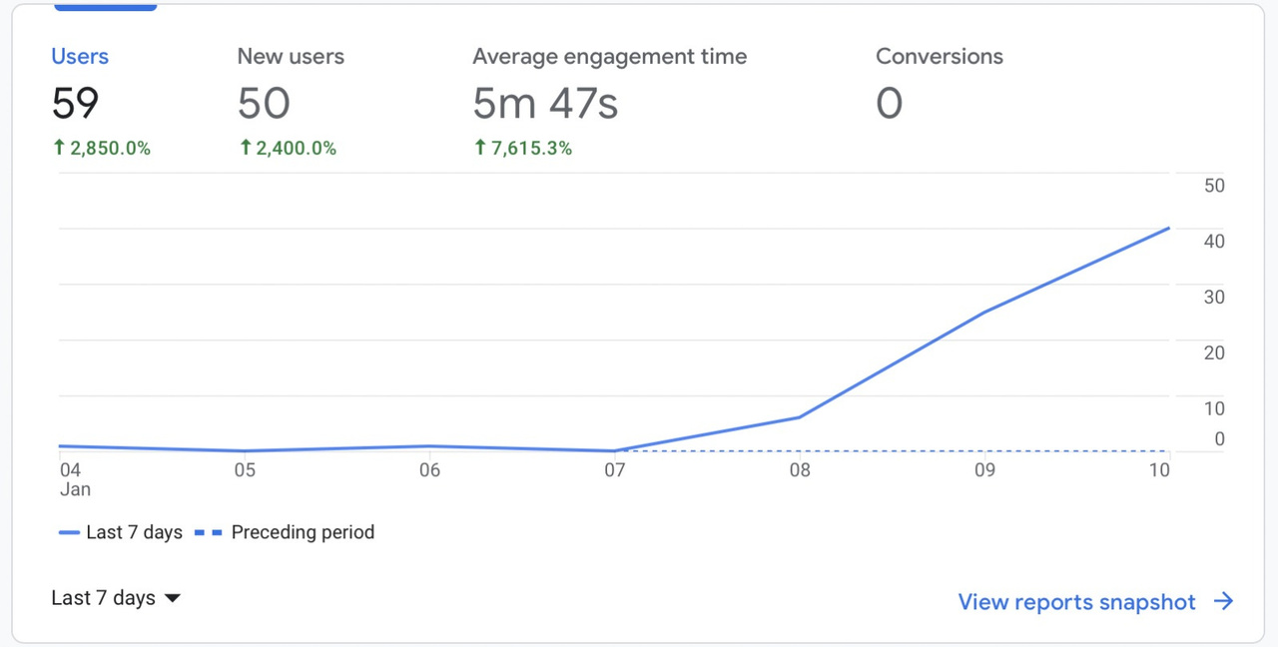Open the Last 7 days date range dropdown
The image size is (1278, 647).
click(x=116, y=598)
